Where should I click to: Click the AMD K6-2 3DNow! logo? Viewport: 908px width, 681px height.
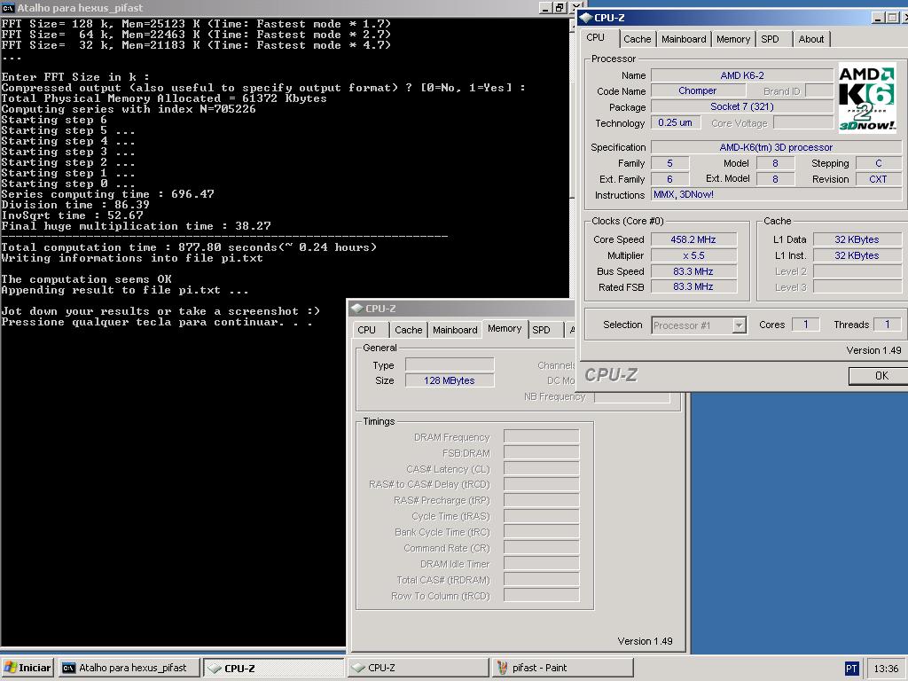tap(867, 98)
